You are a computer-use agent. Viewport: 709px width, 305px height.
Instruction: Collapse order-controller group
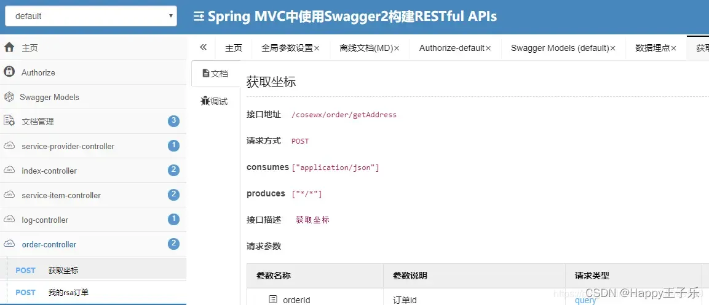[93, 244]
